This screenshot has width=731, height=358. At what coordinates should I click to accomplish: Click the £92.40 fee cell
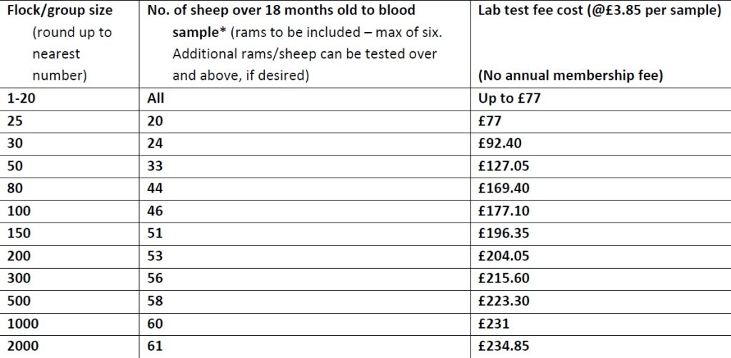(x=500, y=143)
